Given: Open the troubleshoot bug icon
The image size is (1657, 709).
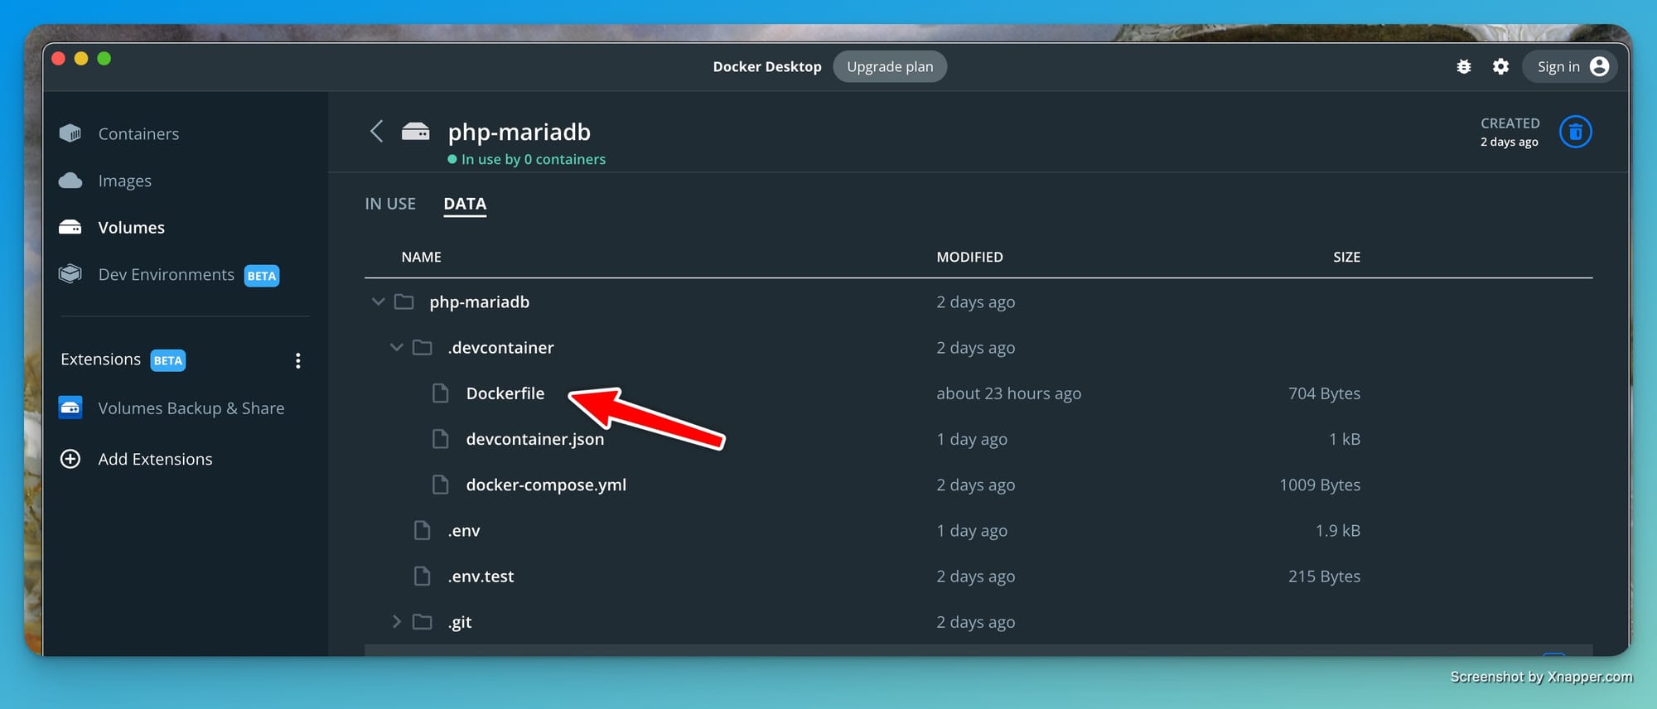Looking at the screenshot, I should tap(1464, 66).
